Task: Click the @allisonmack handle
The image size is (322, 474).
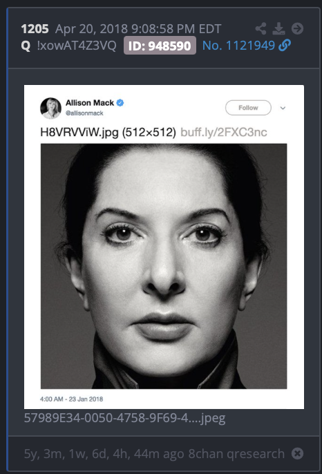Action: [x=84, y=113]
